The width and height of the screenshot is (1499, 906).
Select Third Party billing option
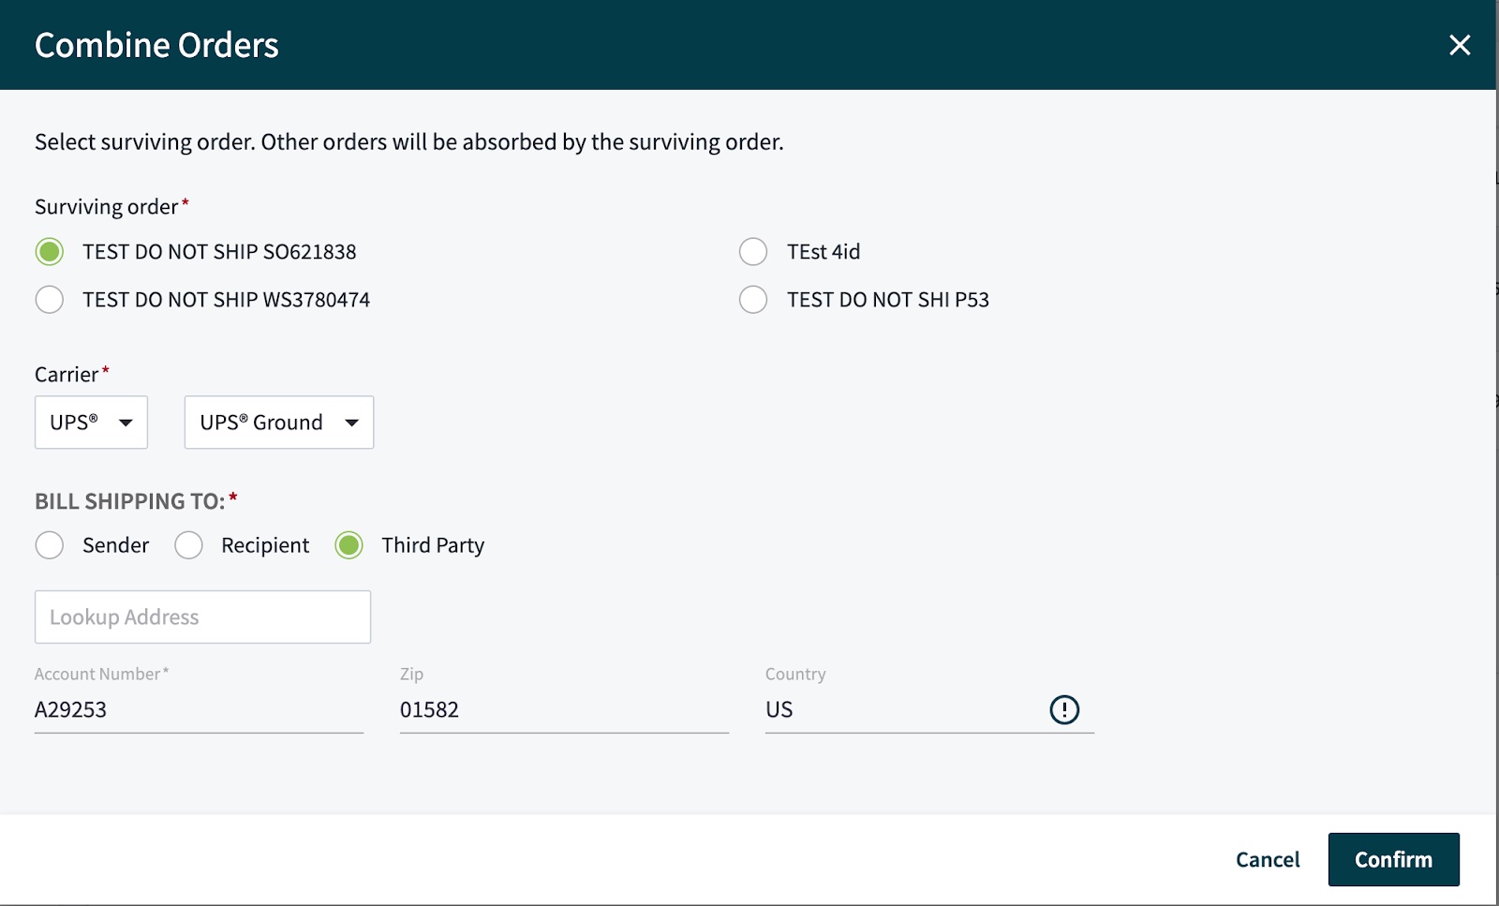coord(348,544)
